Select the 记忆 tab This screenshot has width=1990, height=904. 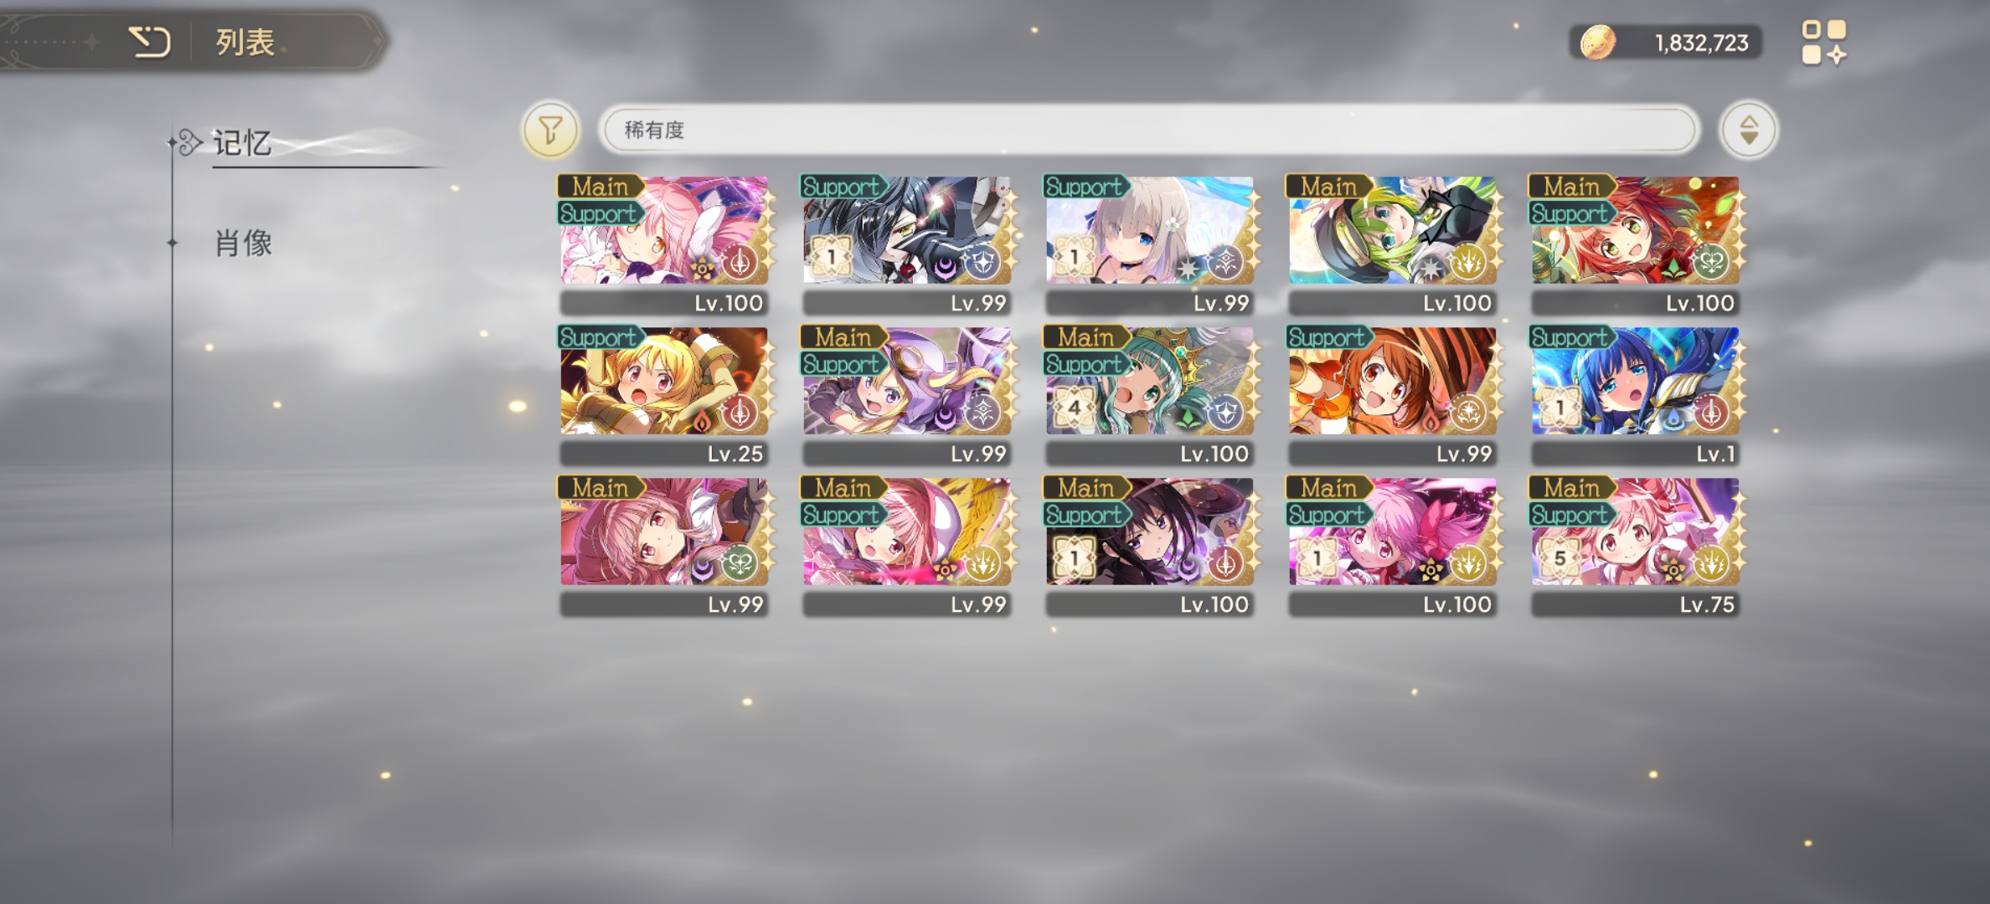[x=242, y=143]
